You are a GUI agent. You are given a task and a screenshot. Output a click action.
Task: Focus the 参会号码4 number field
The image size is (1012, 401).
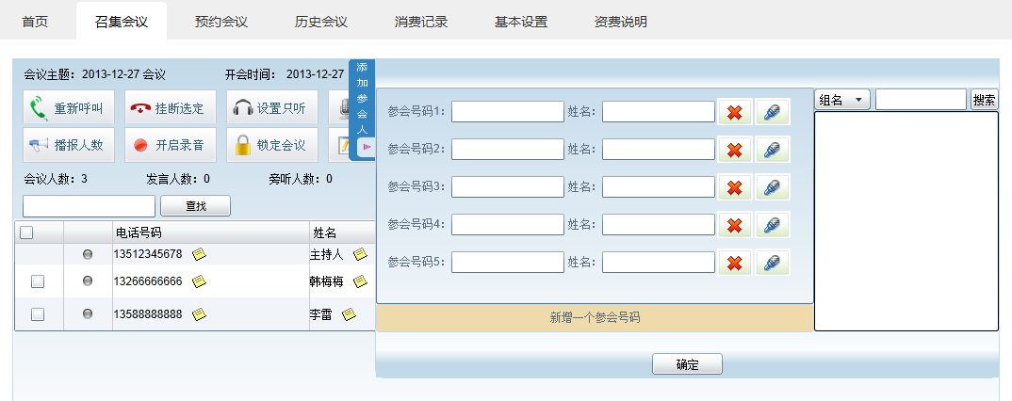click(508, 224)
